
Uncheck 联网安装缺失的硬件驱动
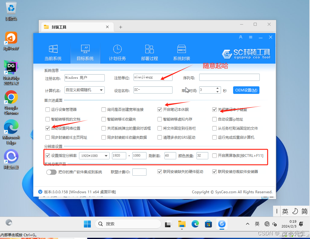(x=160, y=171)
